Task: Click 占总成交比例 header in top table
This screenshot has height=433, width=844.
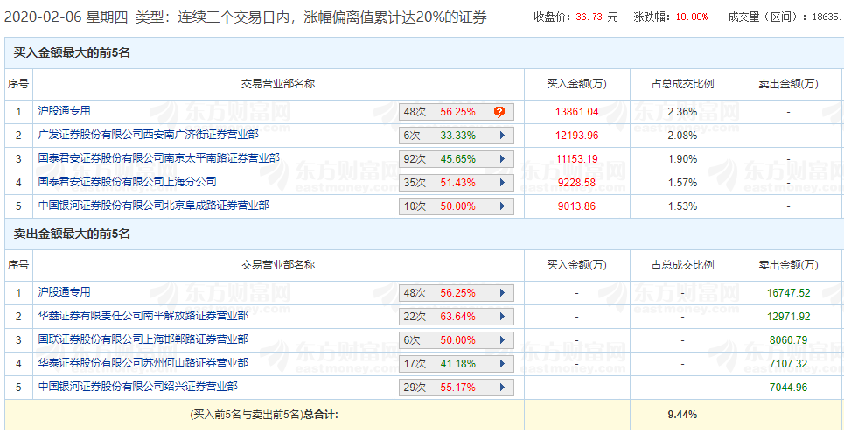Action: point(682,84)
